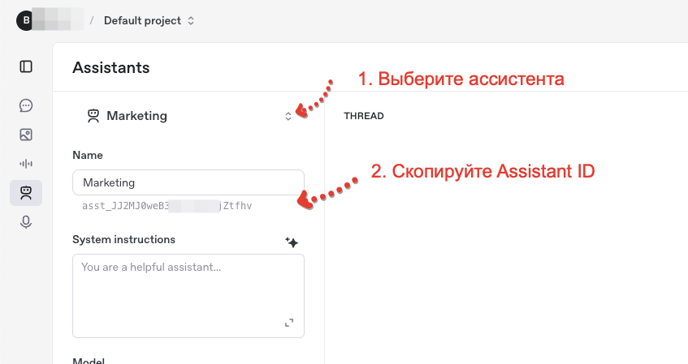The image size is (688, 364).
Task: Open the Marketing assistant dropdown
Action: 189,116
